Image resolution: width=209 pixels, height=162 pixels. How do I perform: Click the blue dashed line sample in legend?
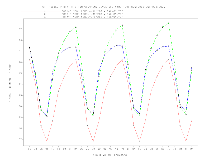41,17
